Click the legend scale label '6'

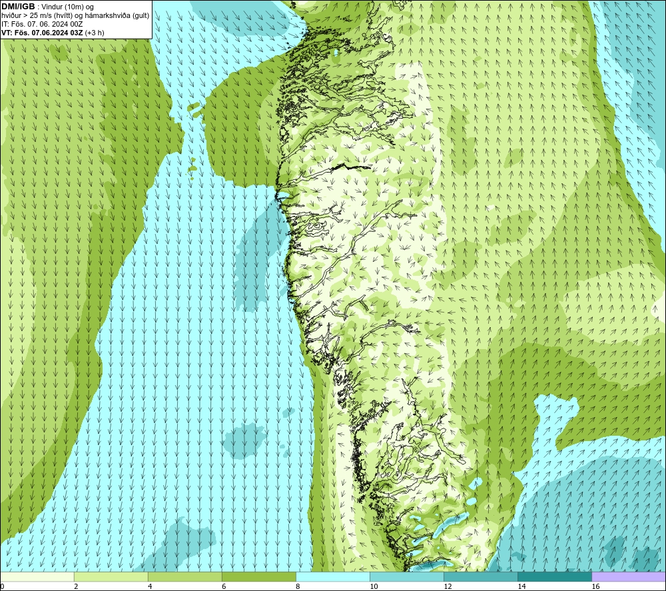click(x=224, y=586)
